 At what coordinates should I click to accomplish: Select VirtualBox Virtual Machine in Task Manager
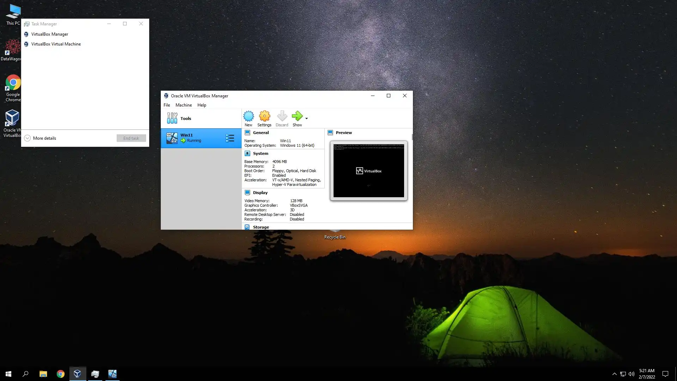pyautogui.click(x=56, y=44)
